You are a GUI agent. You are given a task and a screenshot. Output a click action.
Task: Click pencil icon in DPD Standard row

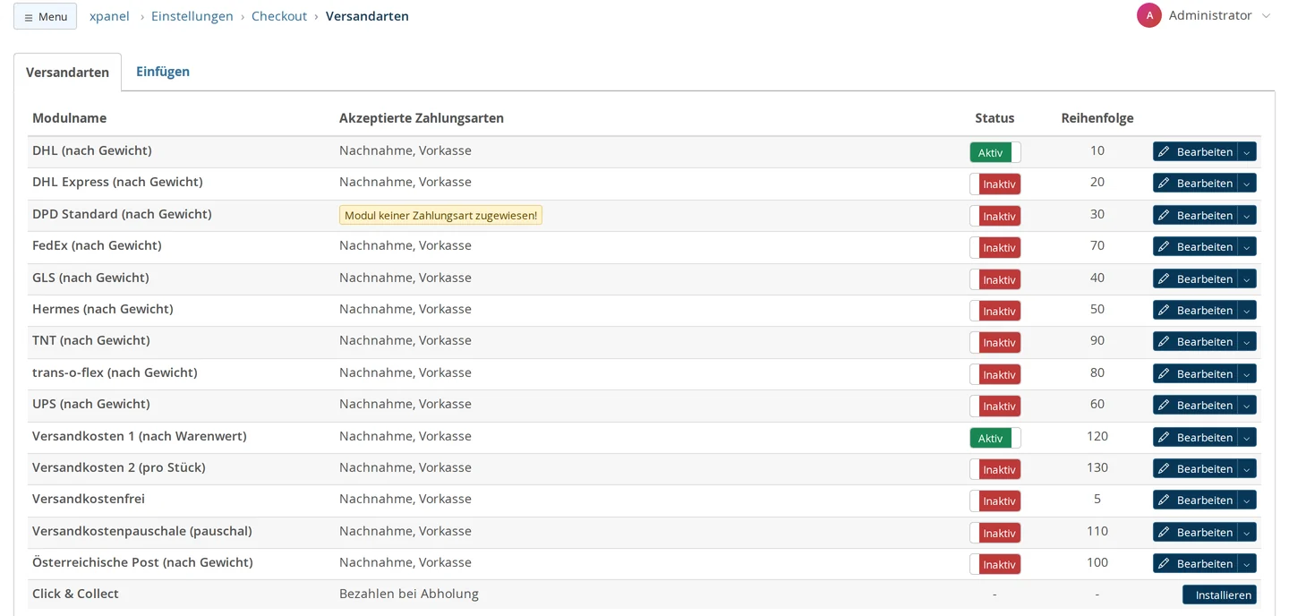(1164, 216)
